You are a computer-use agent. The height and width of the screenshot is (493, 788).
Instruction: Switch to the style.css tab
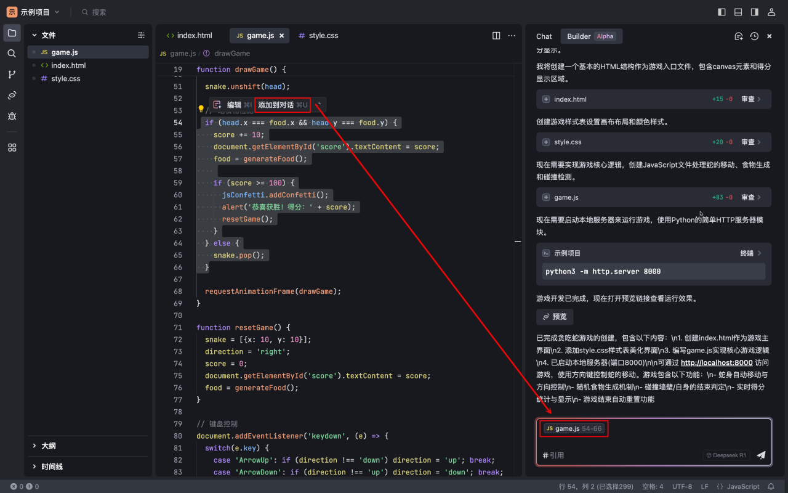pyautogui.click(x=318, y=35)
